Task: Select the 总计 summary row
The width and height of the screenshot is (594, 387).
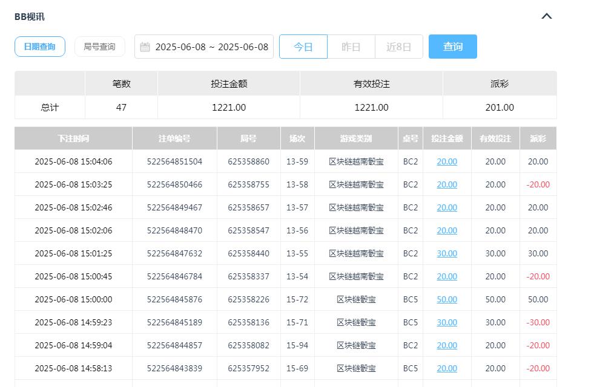Action: (49, 106)
